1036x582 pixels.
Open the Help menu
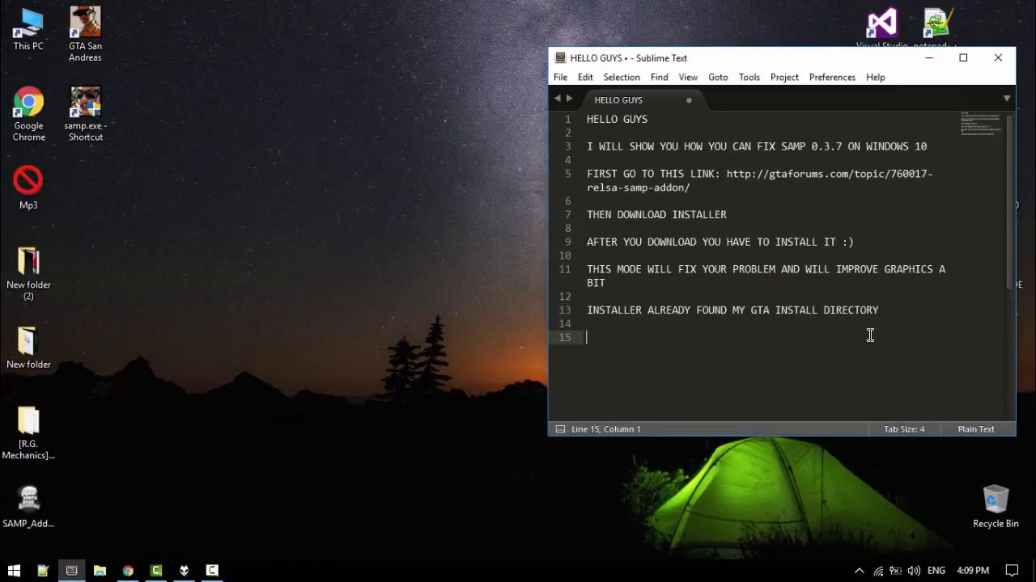pyautogui.click(x=876, y=77)
